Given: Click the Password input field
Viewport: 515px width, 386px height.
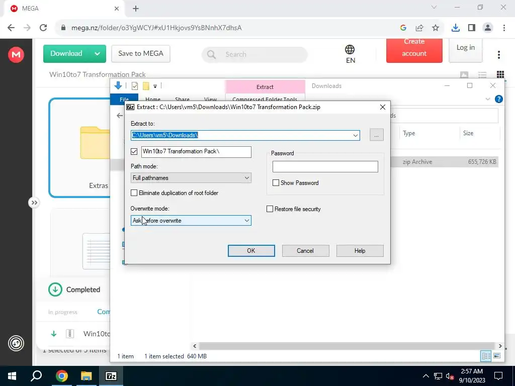Looking at the screenshot, I should (325, 166).
